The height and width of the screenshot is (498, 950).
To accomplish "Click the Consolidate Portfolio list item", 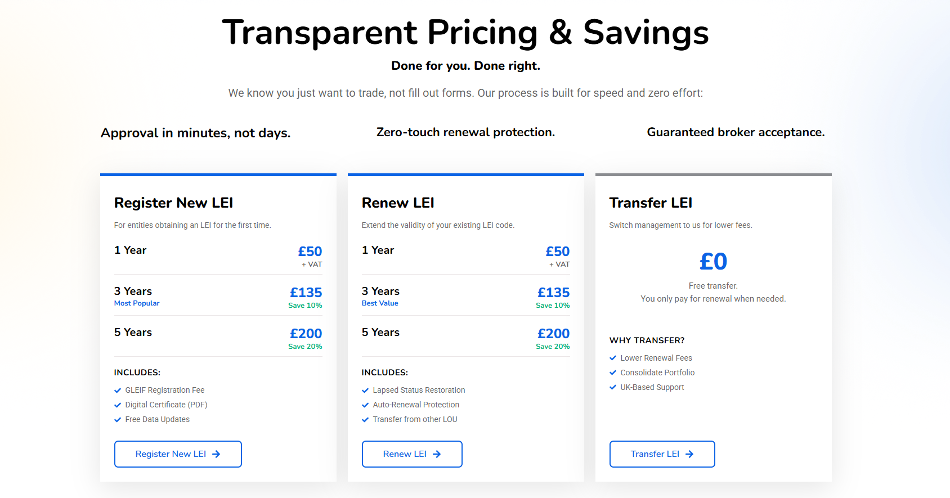I will pyautogui.click(x=657, y=373).
